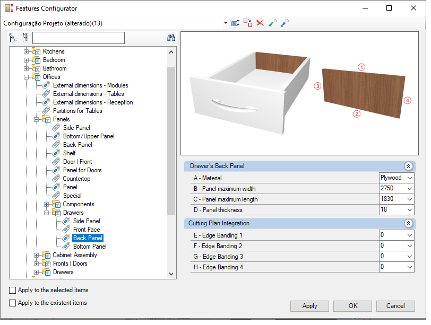The image size is (431, 325).
Task: Click the Cancel button
Action: 395,306
